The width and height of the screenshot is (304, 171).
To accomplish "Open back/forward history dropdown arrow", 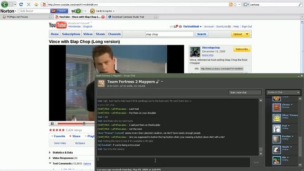I will point(15,4).
